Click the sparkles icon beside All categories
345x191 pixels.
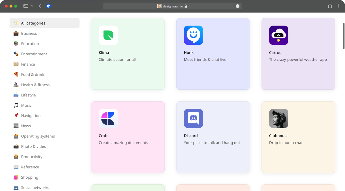(16, 23)
